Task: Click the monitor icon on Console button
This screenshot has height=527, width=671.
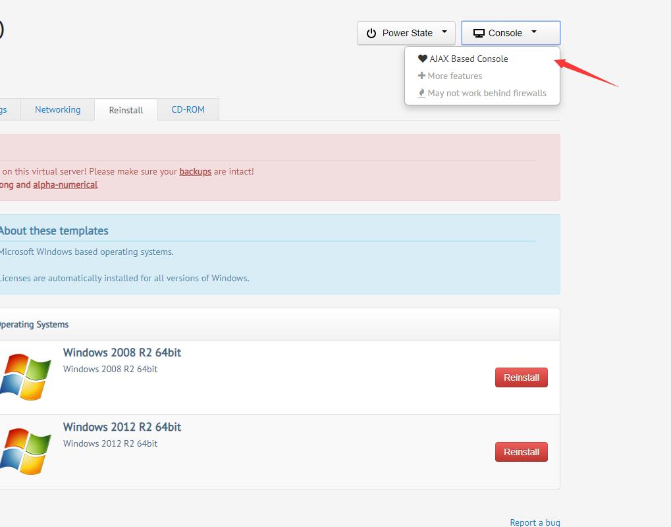Action: pyautogui.click(x=479, y=33)
